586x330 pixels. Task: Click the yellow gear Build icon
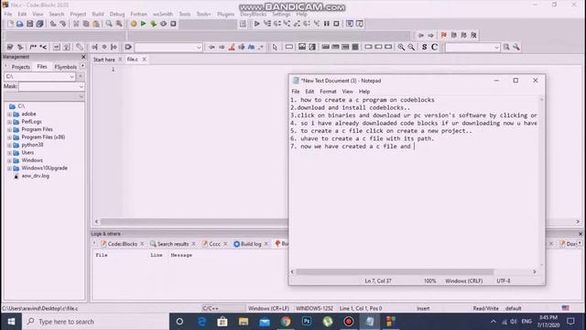click(x=134, y=24)
